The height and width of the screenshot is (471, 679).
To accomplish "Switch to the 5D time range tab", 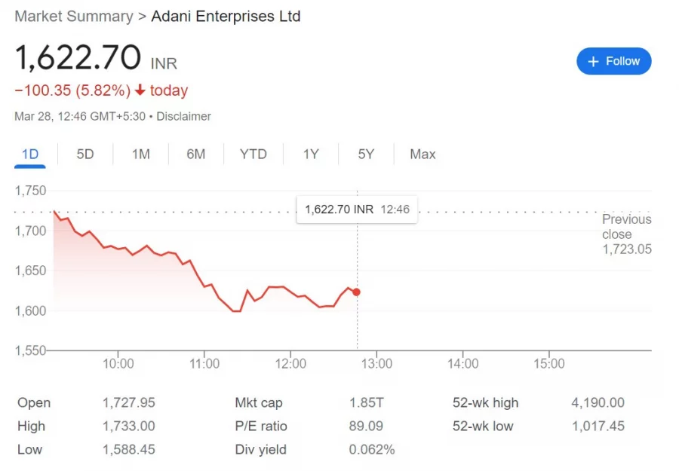I will [x=85, y=154].
